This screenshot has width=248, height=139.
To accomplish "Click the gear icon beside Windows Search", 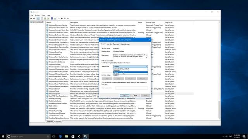I will [x=47, y=89].
